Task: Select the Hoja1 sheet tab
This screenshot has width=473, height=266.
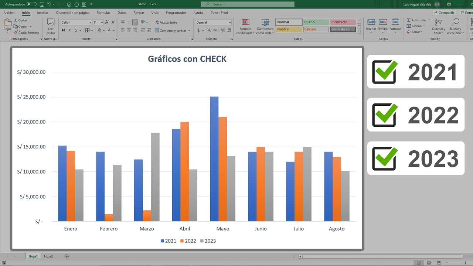Action: [x=33, y=256]
